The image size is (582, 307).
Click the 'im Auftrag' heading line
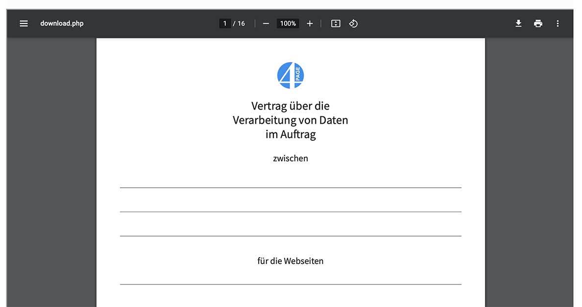click(x=291, y=134)
